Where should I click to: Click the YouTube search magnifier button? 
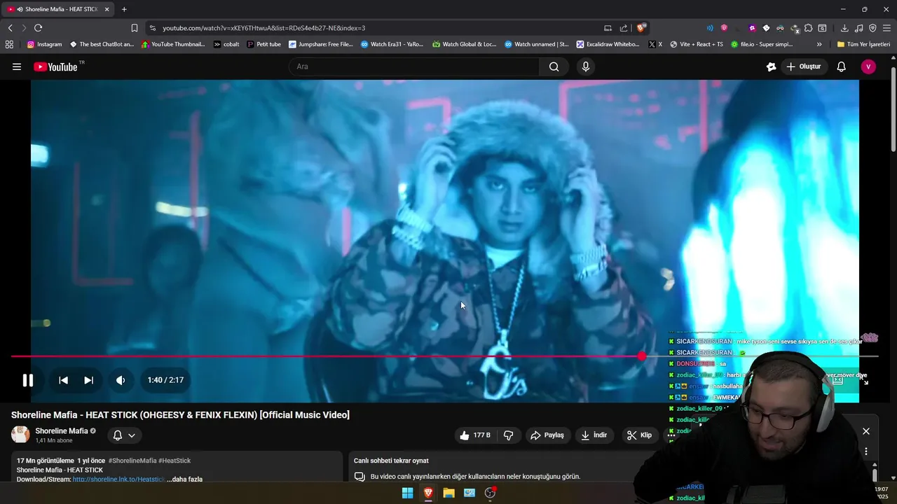554,66
